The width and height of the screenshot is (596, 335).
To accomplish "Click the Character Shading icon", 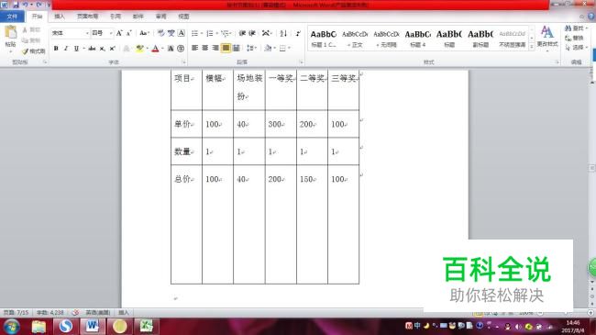I will [171, 49].
